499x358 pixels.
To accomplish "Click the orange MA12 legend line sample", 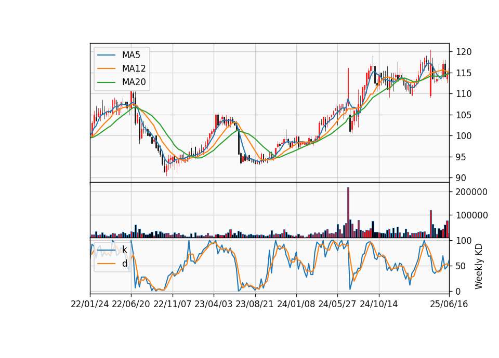I will [106, 68].
